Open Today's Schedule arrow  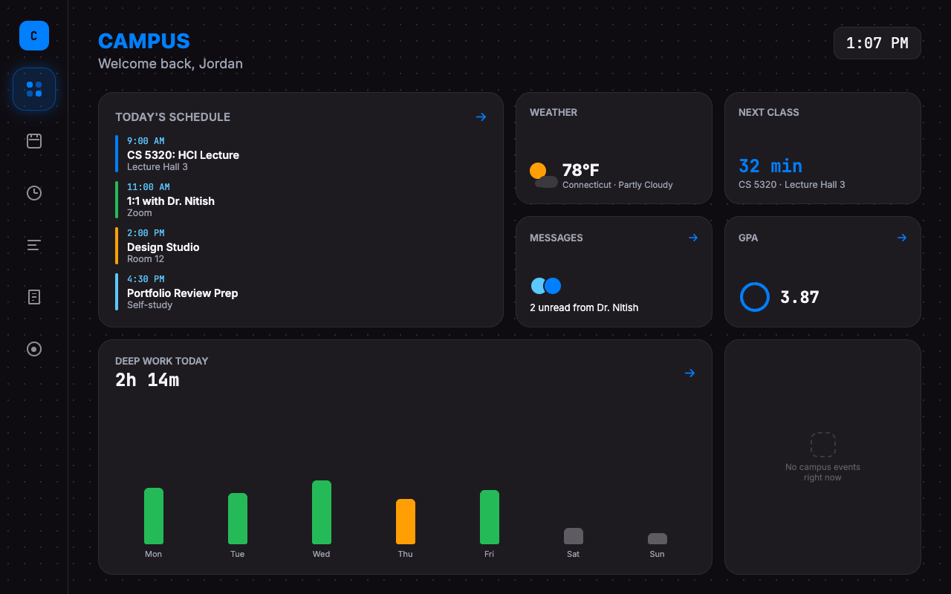pyautogui.click(x=481, y=117)
